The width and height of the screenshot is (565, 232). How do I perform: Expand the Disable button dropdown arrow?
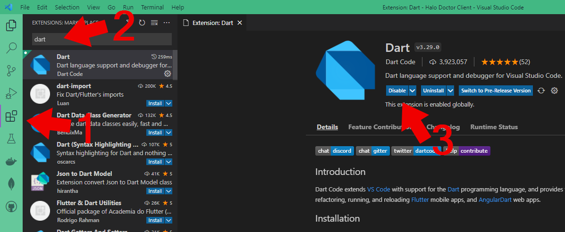(x=413, y=91)
